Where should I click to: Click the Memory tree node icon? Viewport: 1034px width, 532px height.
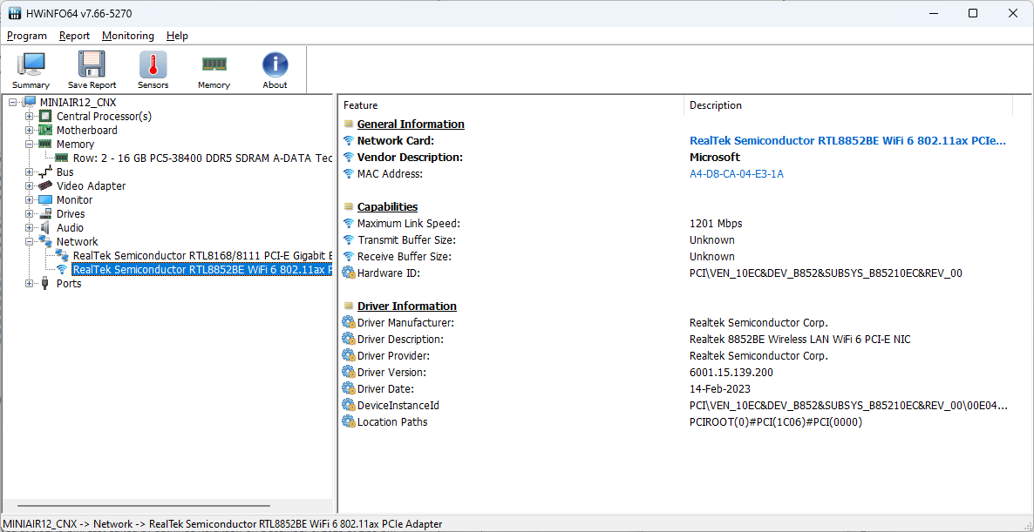(x=45, y=144)
